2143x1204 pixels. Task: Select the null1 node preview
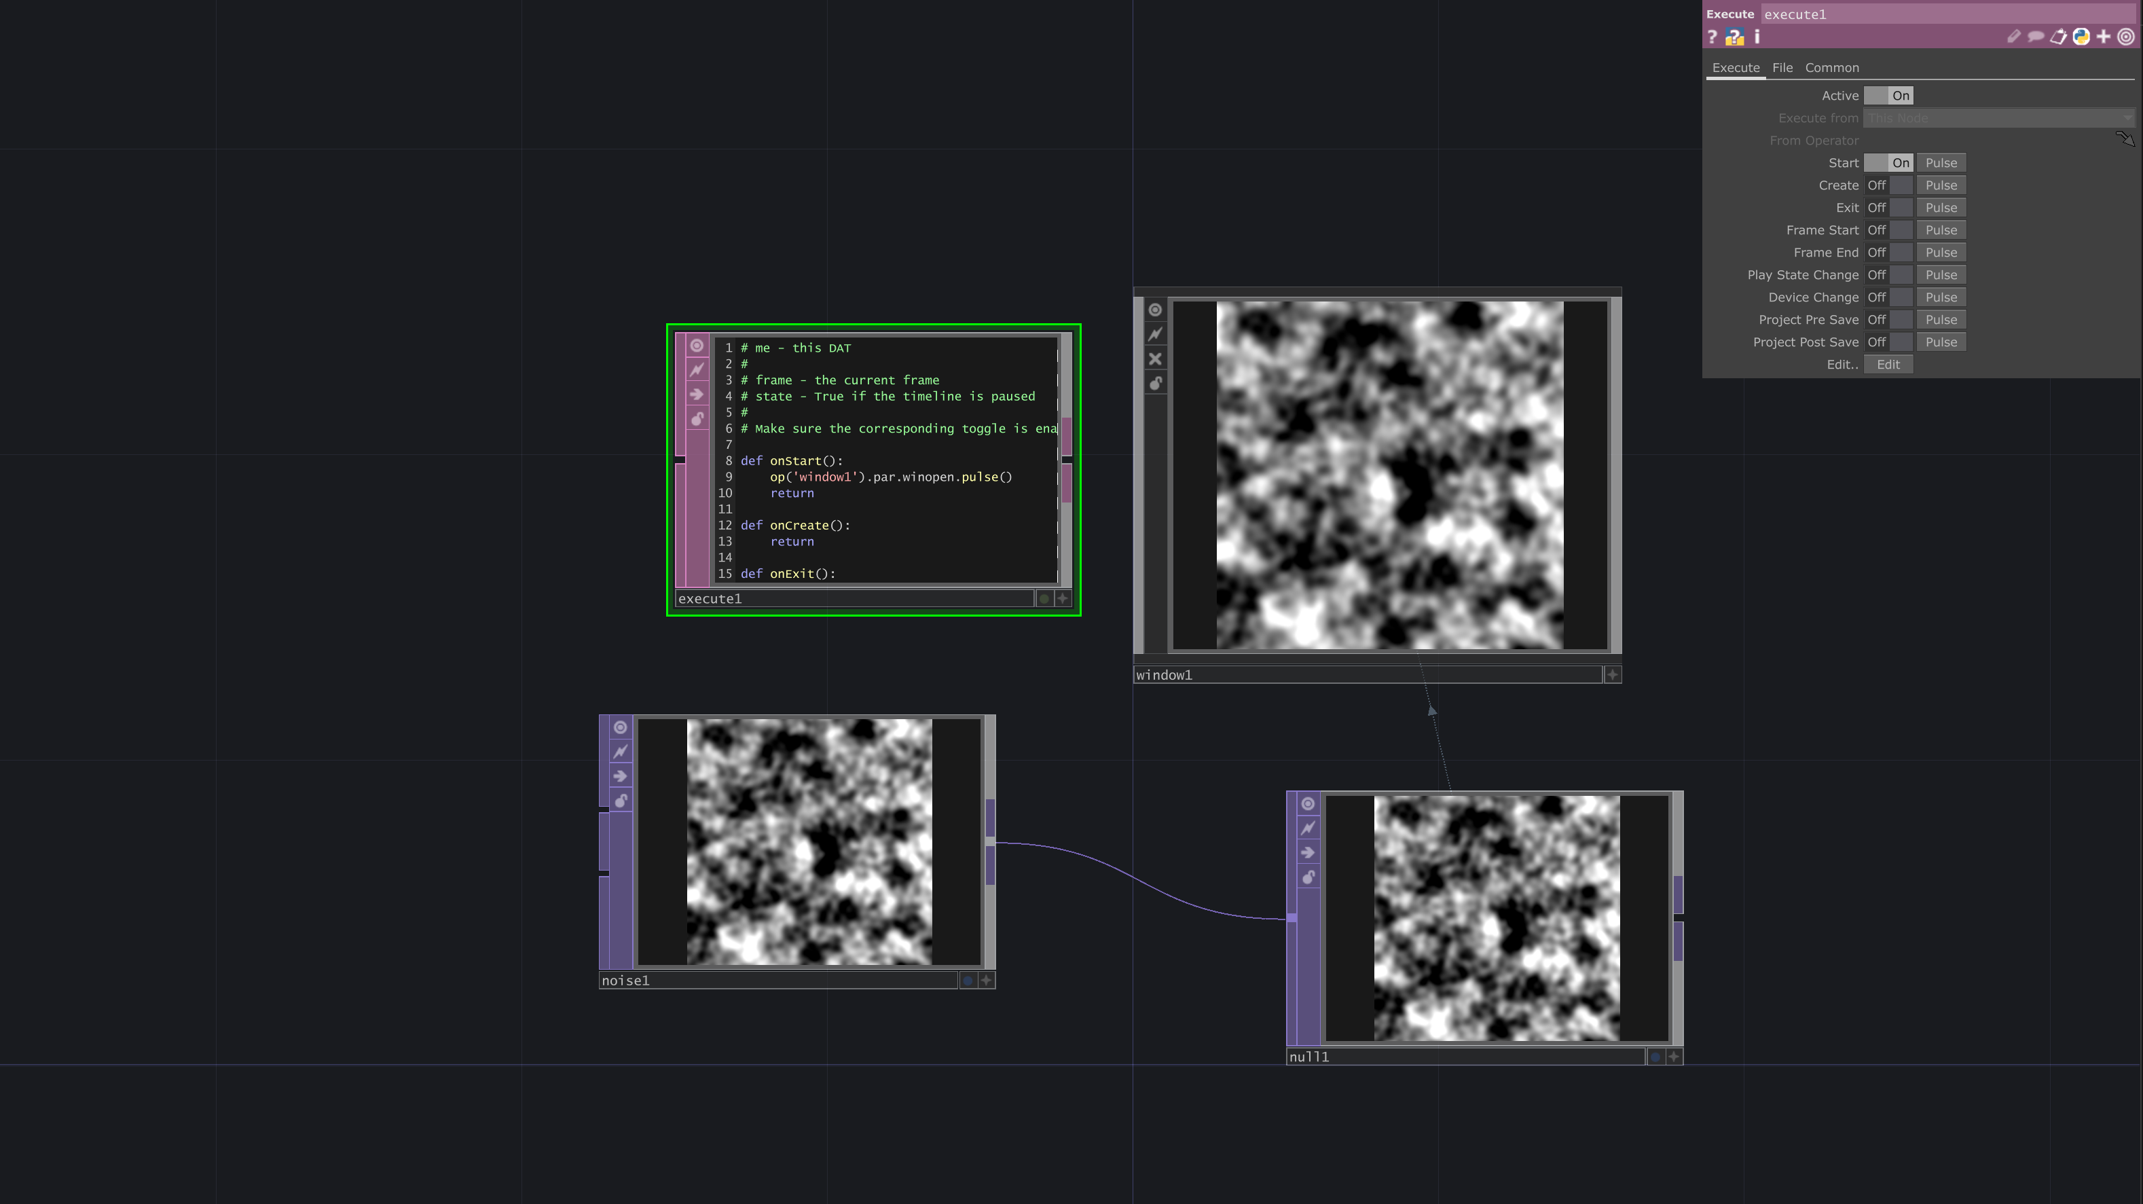pyautogui.click(x=1496, y=919)
